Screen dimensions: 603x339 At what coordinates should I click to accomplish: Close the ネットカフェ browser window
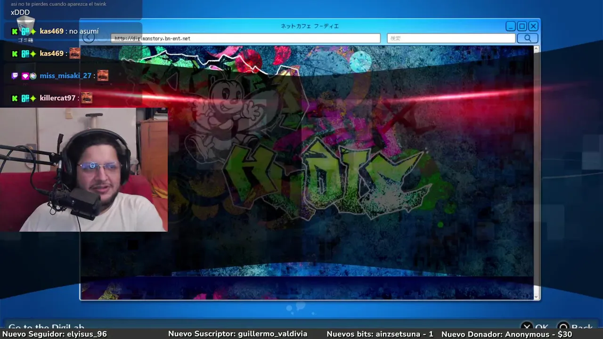tap(533, 26)
